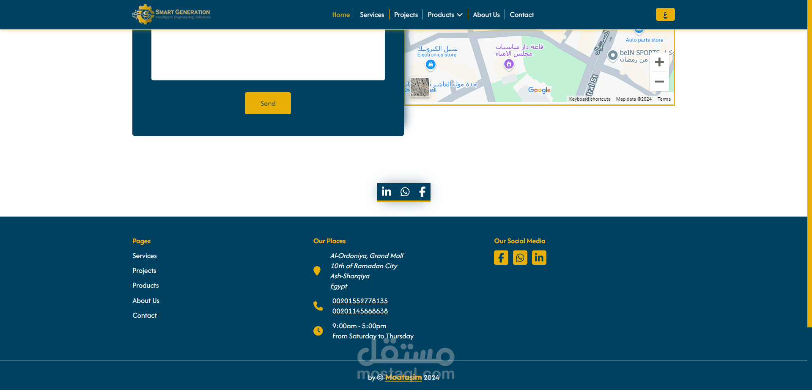This screenshot has width=812, height=390.
Task: Go to Home in navigation bar
Action: 341,15
